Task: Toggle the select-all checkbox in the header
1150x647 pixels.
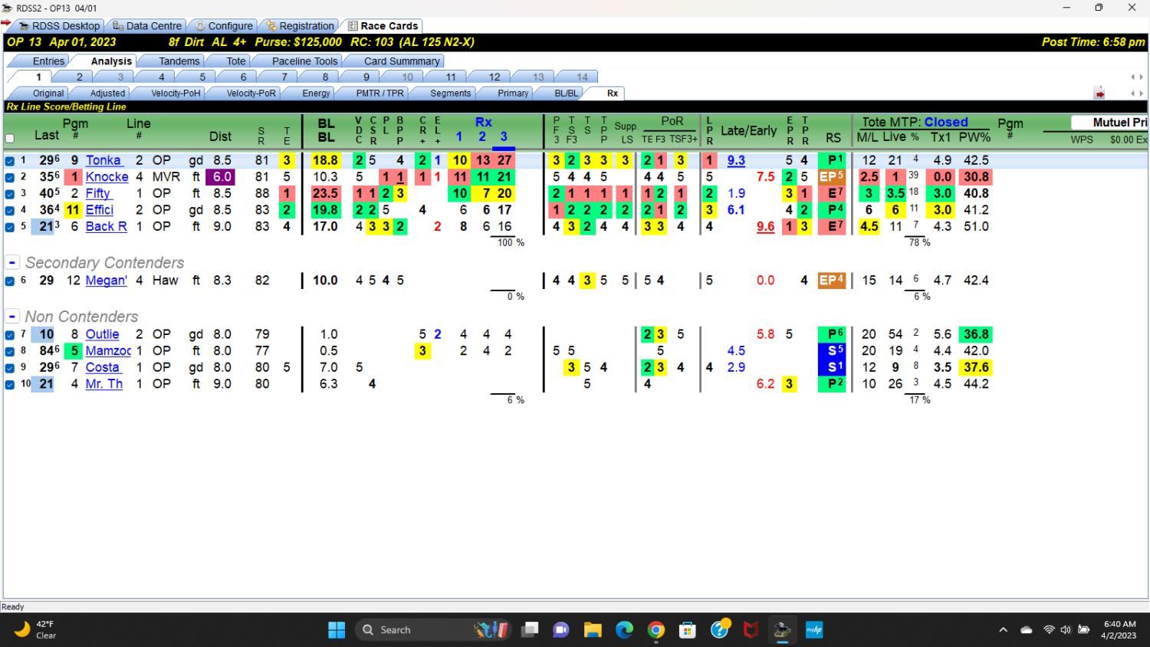Action: pyautogui.click(x=10, y=139)
